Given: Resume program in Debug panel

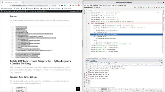Looking at the screenshot, I should [87, 68].
